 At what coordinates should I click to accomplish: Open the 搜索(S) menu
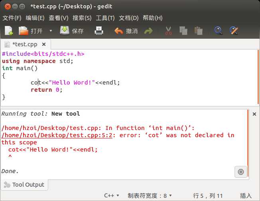(82, 18)
